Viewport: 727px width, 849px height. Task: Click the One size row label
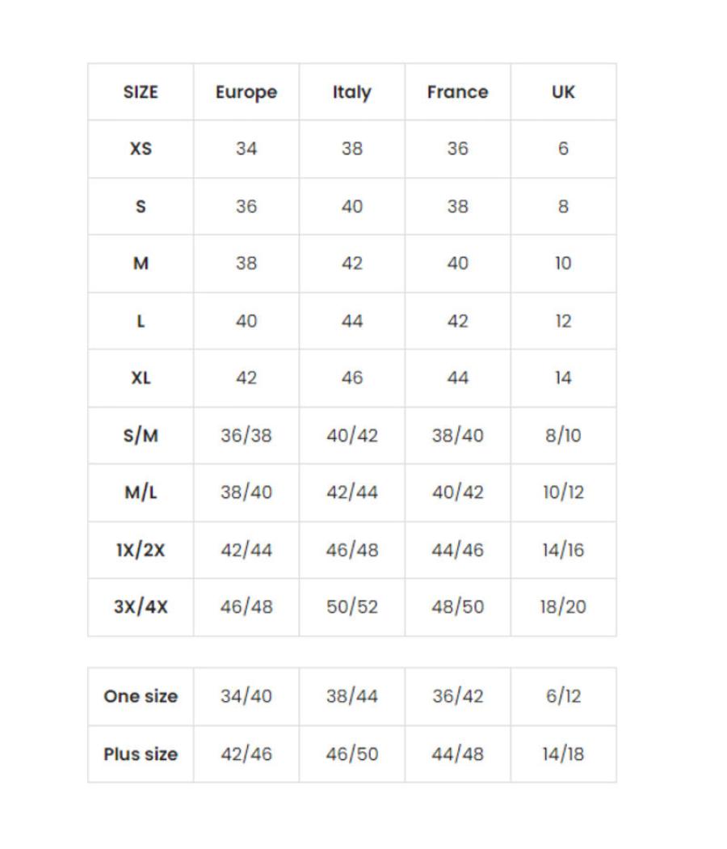click(141, 696)
